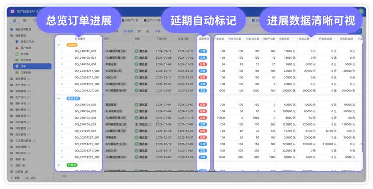
Task: Click the 冻结 freeze button
Action: (128, 31)
